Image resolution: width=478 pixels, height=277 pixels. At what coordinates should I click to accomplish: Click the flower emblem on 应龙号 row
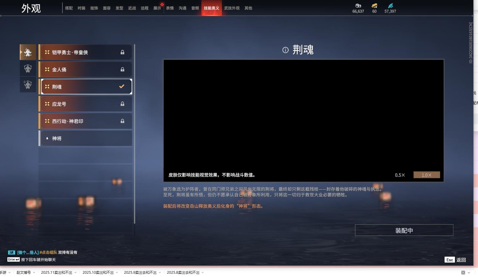point(47,104)
